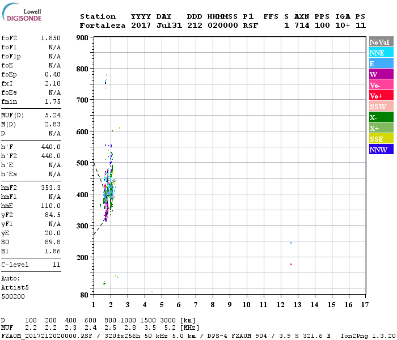
Task: Pick the Vo- pink legend swatch
Action: 381,85
